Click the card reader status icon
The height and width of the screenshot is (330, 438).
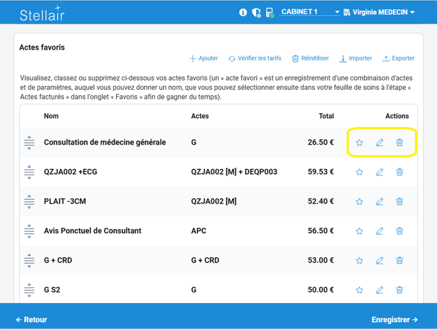tap(269, 12)
